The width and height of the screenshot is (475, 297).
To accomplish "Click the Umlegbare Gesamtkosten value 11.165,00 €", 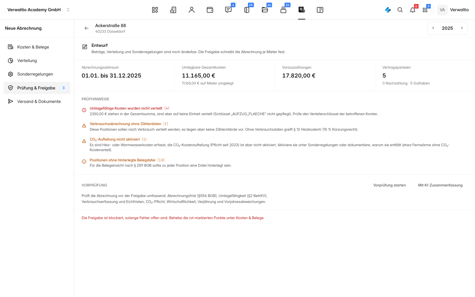I will (x=199, y=76).
